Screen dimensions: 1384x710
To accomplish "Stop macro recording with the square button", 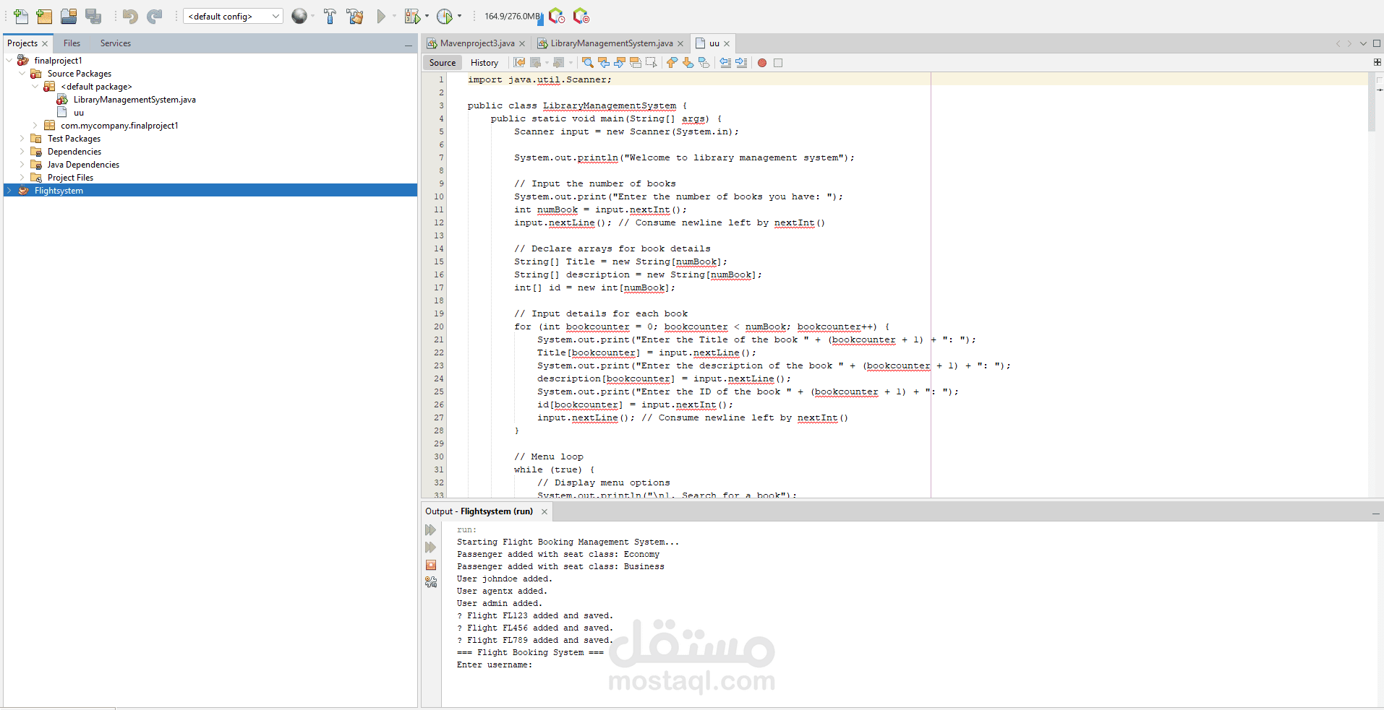I will [x=778, y=63].
